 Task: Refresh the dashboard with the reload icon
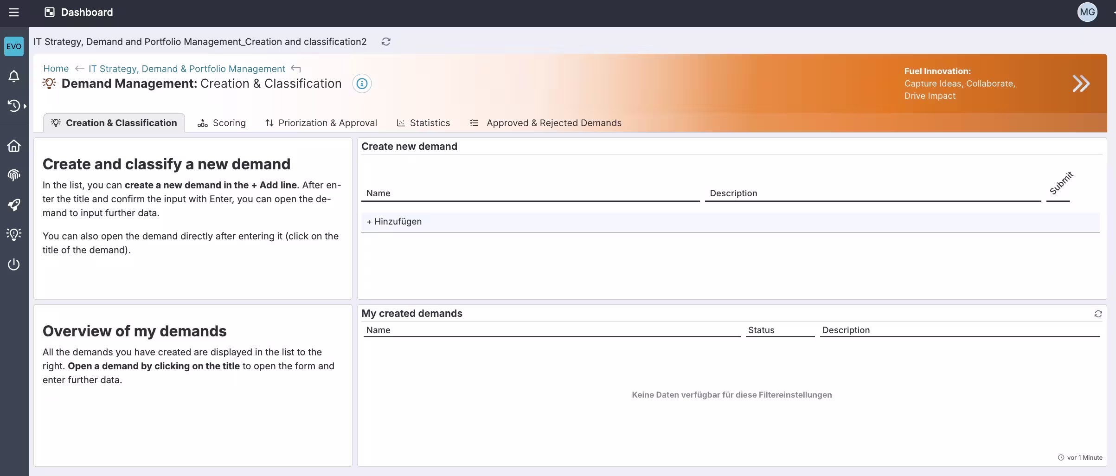[x=386, y=42]
